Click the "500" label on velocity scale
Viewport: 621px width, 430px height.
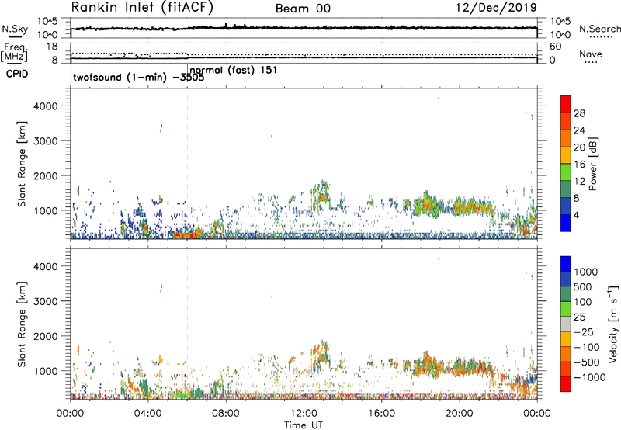click(x=583, y=287)
